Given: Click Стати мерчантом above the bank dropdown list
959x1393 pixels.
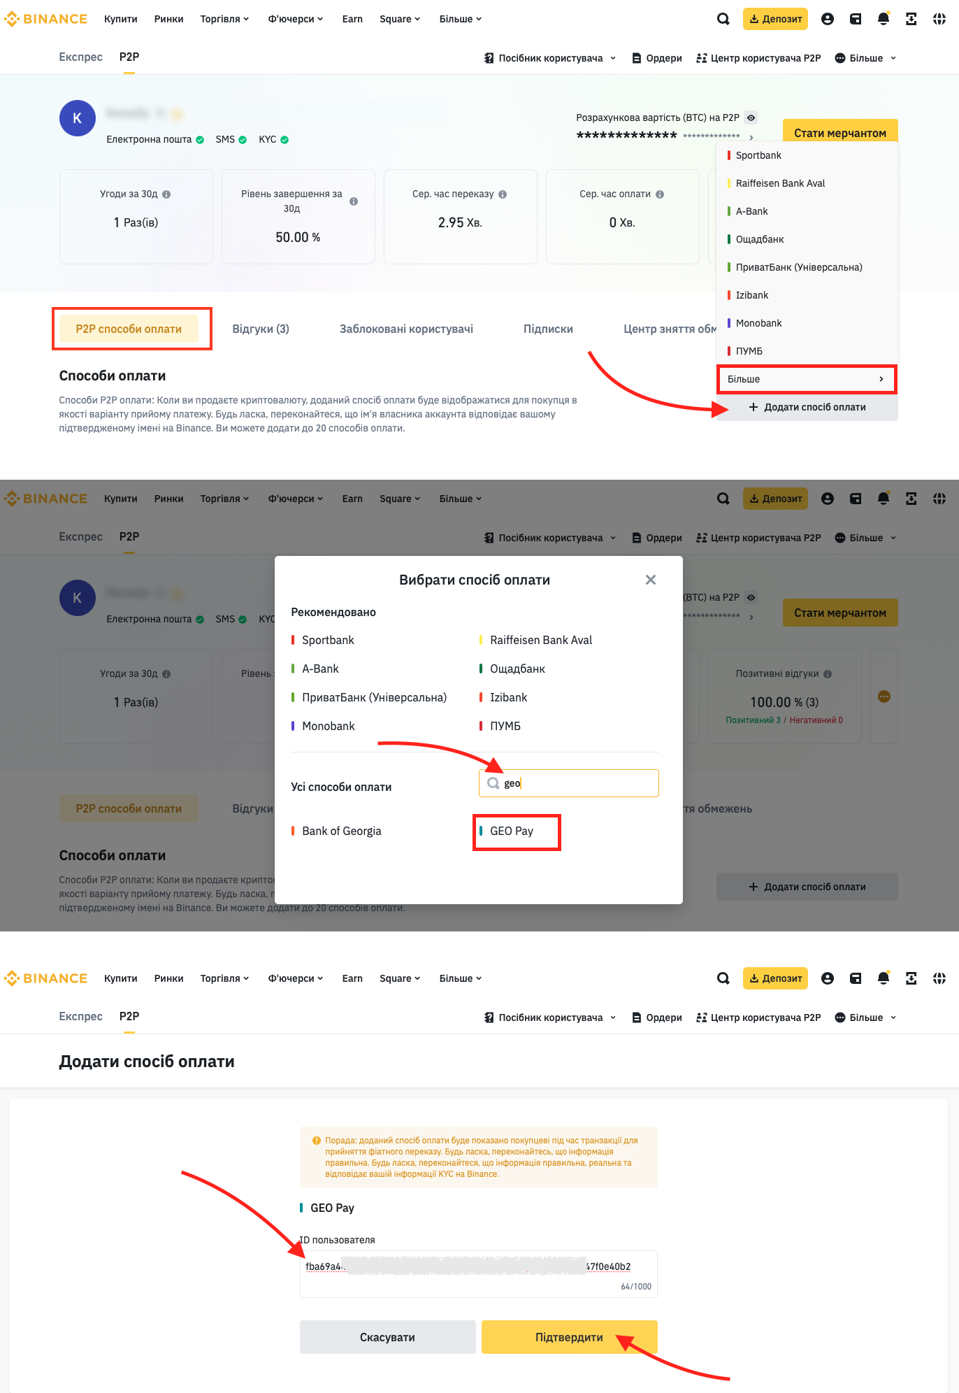Looking at the screenshot, I should (x=840, y=132).
